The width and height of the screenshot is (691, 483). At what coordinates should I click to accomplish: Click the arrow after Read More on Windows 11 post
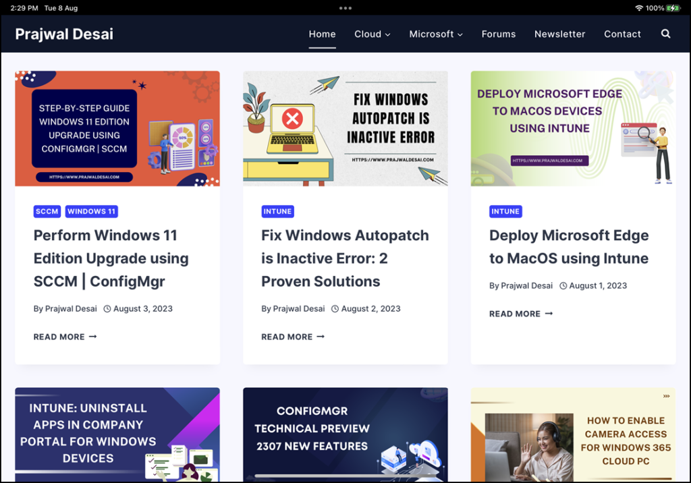pyautogui.click(x=93, y=337)
